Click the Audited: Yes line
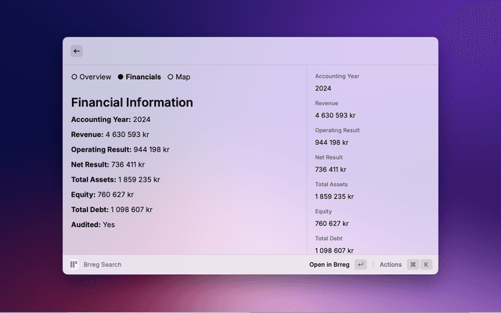This screenshot has height=313, width=501. pyautogui.click(x=93, y=225)
